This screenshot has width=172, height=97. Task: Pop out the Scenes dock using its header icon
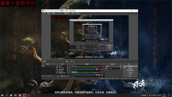pos(55,64)
